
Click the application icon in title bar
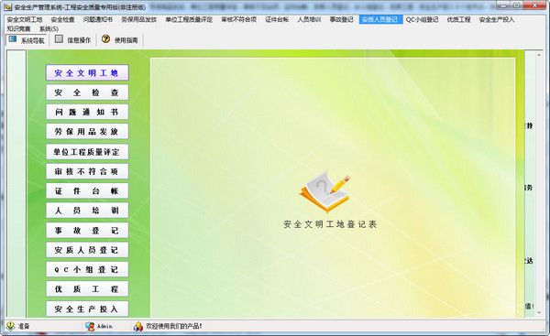point(8,6)
